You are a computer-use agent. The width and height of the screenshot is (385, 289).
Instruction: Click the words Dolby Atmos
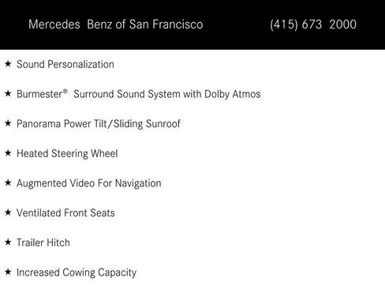[233, 94]
